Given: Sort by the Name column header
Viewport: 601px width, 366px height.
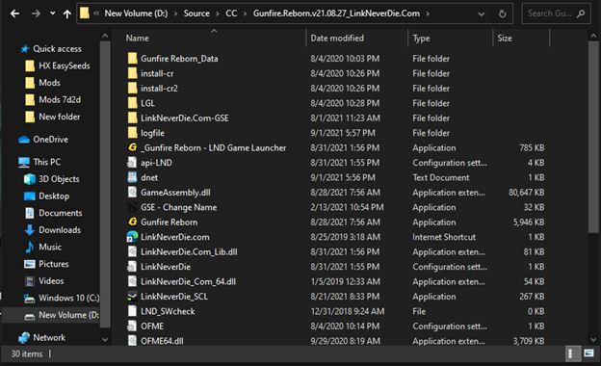Looking at the screenshot, I should (138, 38).
